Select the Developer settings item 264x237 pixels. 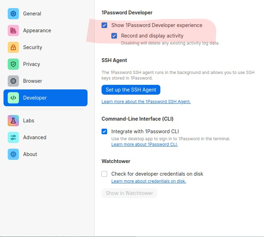click(x=46, y=98)
